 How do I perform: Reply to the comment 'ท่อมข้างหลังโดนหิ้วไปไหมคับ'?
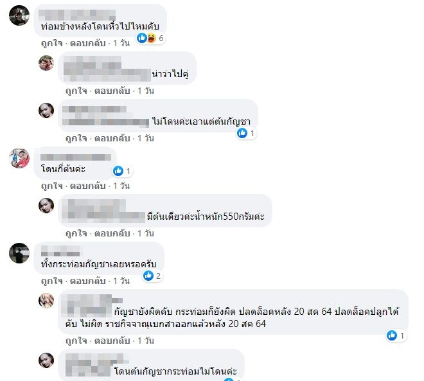87,43
